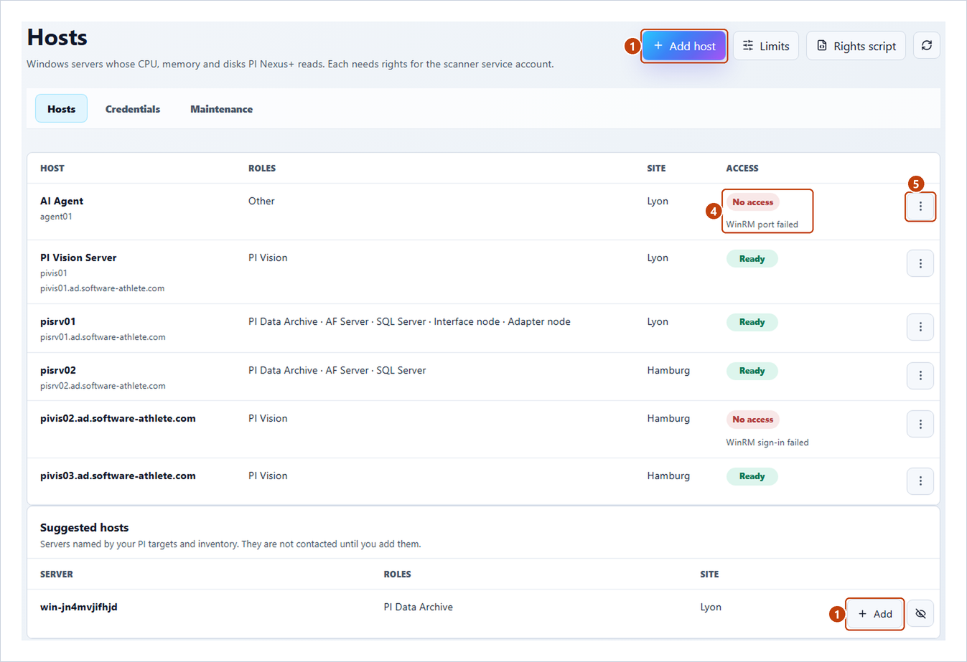Click the Other role for AI Agent
Screen dimensions: 967x662
click(x=261, y=201)
